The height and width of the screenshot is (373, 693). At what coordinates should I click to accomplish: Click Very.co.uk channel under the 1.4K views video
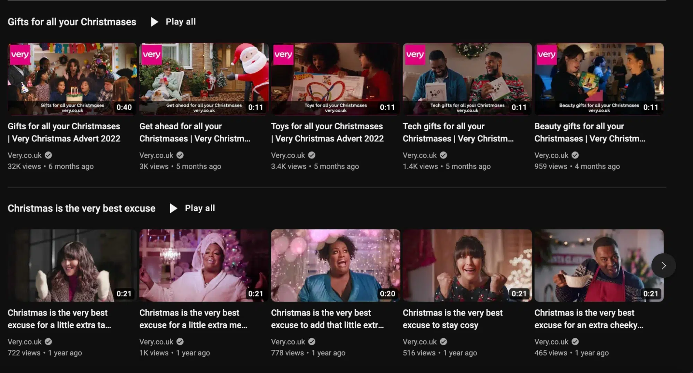(x=420, y=155)
